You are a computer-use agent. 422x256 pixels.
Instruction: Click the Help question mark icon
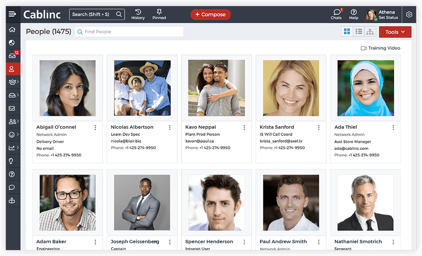354,14
